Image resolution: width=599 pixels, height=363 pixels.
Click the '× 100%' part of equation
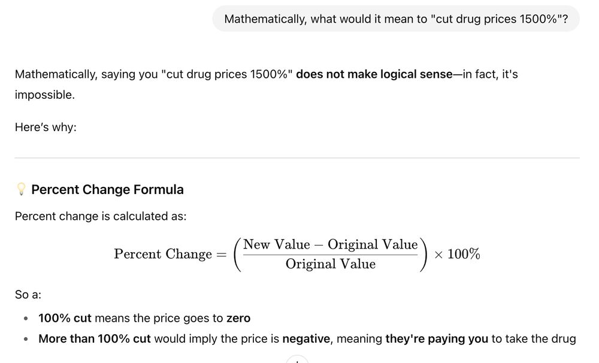click(x=457, y=254)
